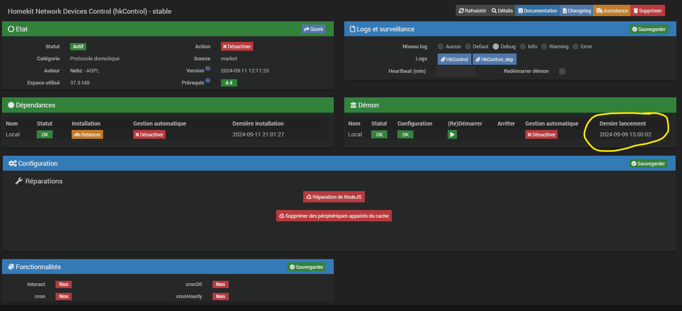682x311 pixels.
Task: Select the Warning log level
Action: coord(544,47)
